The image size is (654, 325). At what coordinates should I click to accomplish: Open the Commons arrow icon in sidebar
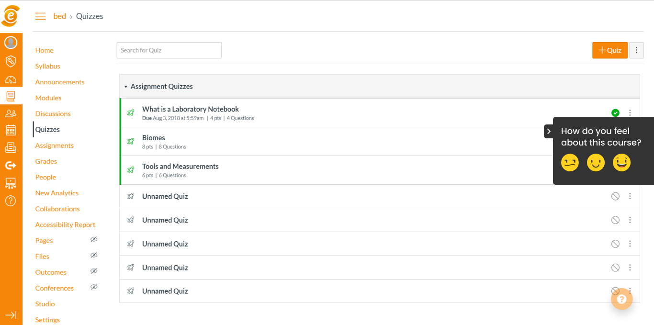(11, 165)
